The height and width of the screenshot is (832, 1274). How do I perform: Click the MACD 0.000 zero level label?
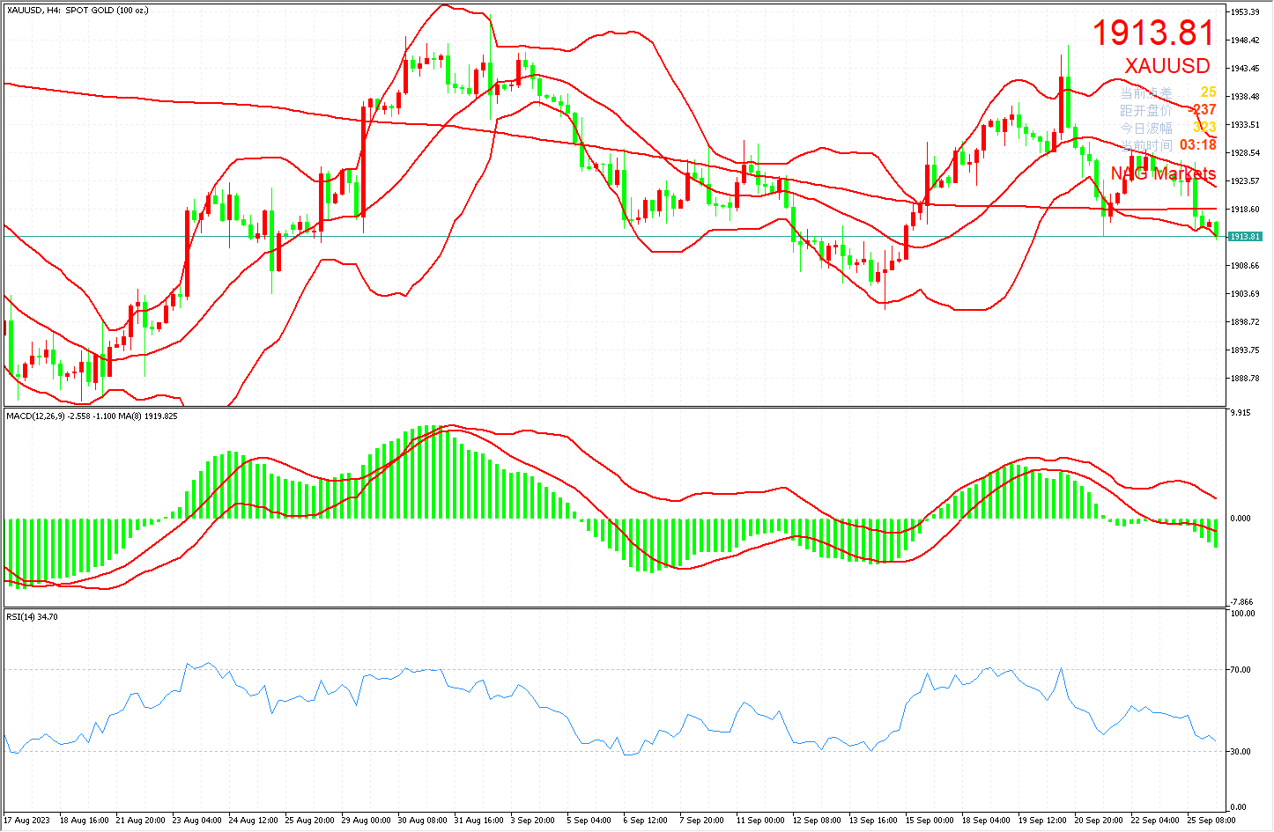[1241, 519]
